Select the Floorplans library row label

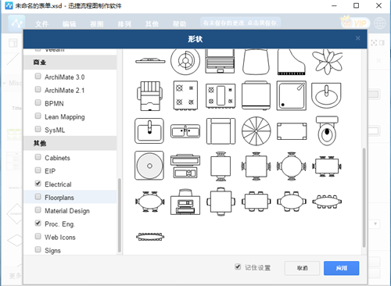pos(59,198)
